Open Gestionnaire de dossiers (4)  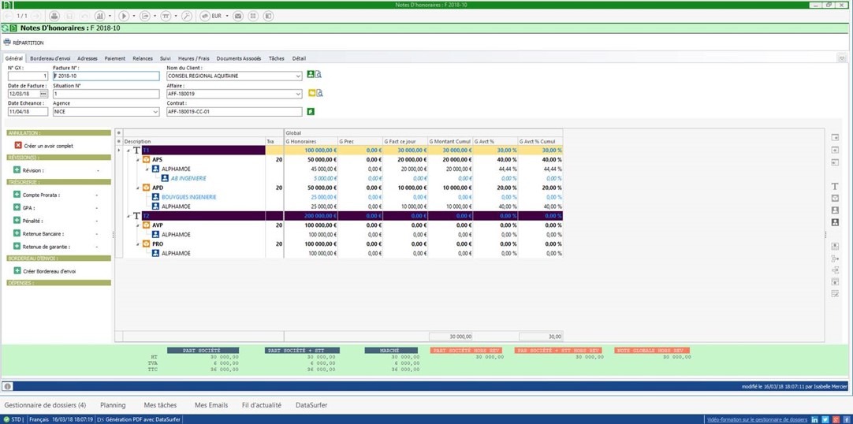tap(45, 405)
